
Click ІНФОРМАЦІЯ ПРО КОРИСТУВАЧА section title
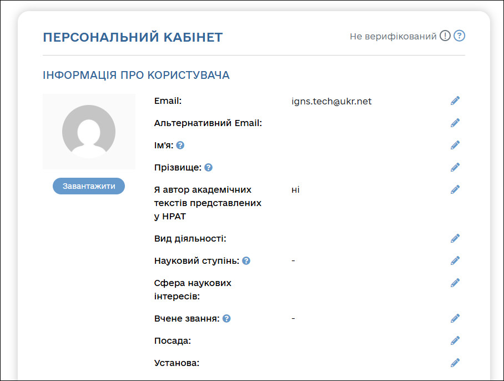[x=137, y=75]
